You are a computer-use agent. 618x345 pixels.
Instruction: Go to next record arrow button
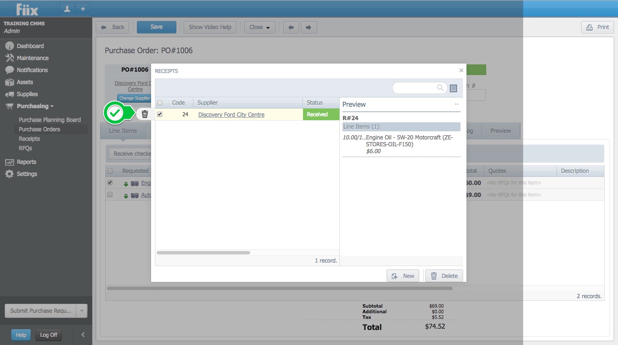click(309, 27)
